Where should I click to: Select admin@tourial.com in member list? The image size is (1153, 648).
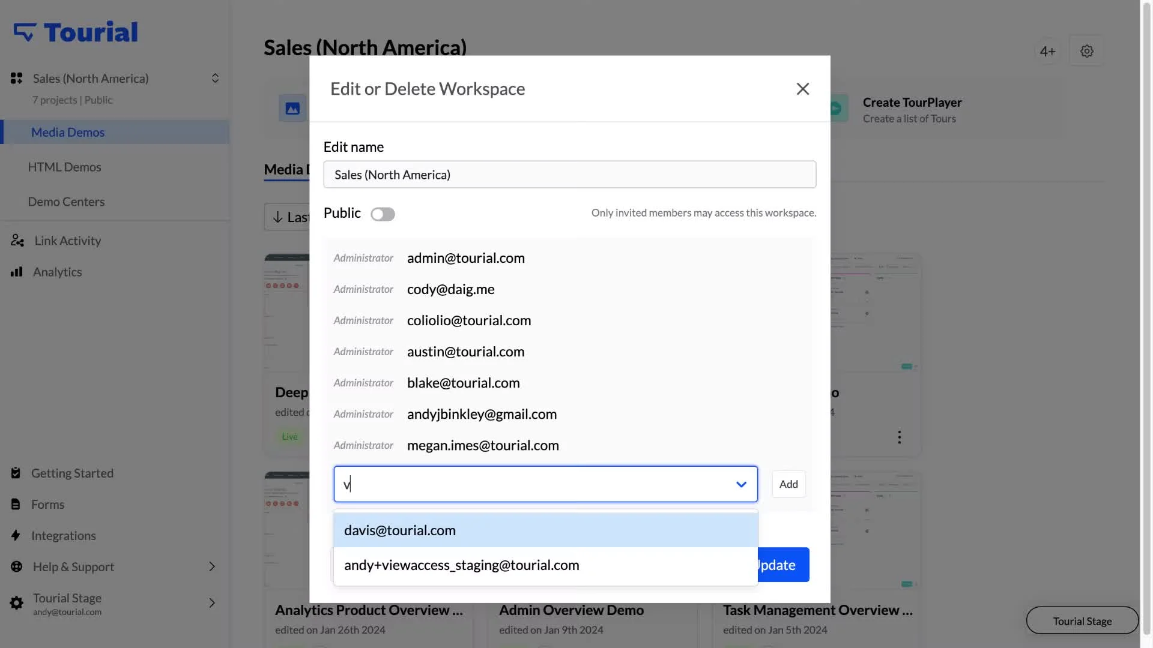[x=465, y=258]
